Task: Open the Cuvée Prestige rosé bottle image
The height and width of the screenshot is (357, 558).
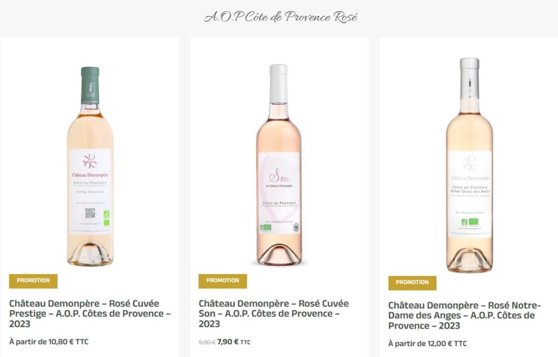Action: click(x=90, y=166)
